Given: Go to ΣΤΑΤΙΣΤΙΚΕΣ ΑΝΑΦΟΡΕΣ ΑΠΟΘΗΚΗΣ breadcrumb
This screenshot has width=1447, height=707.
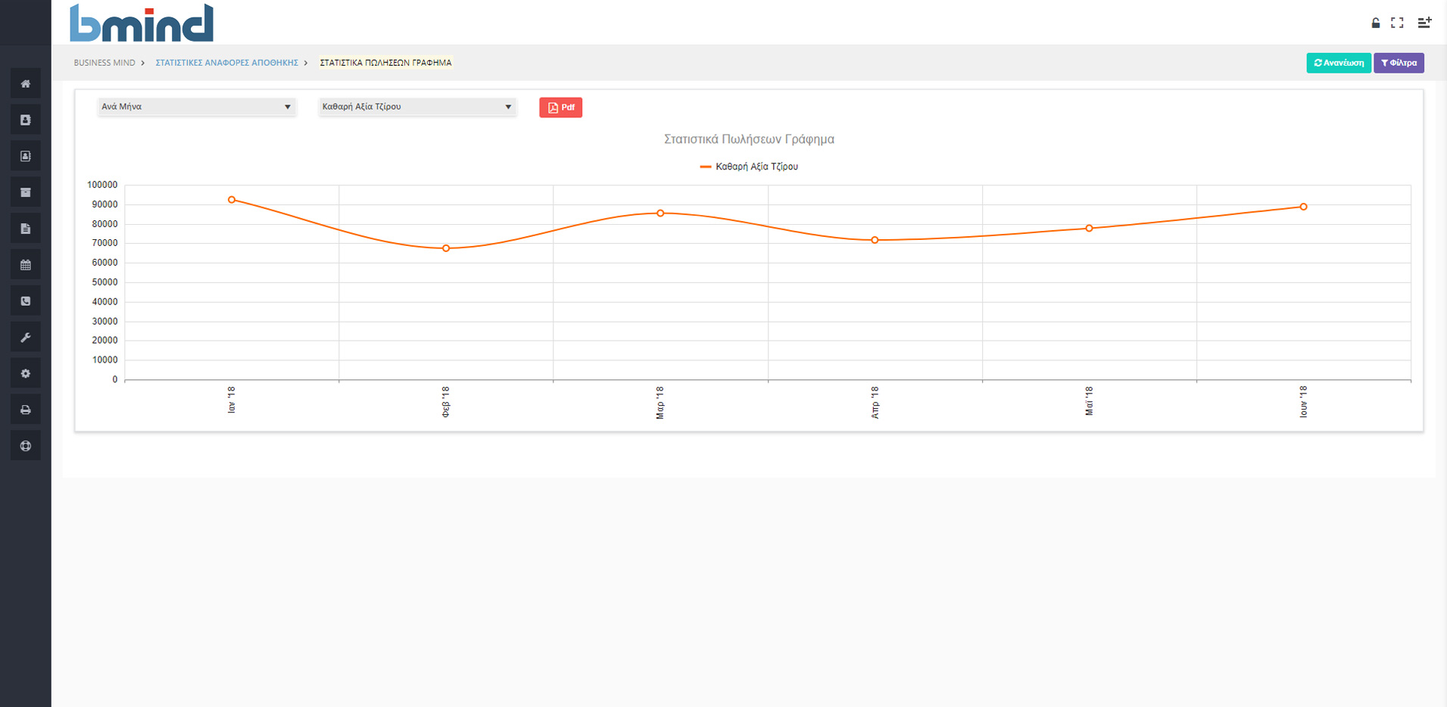Looking at the screenshot, I should click(x=226, y=63).
